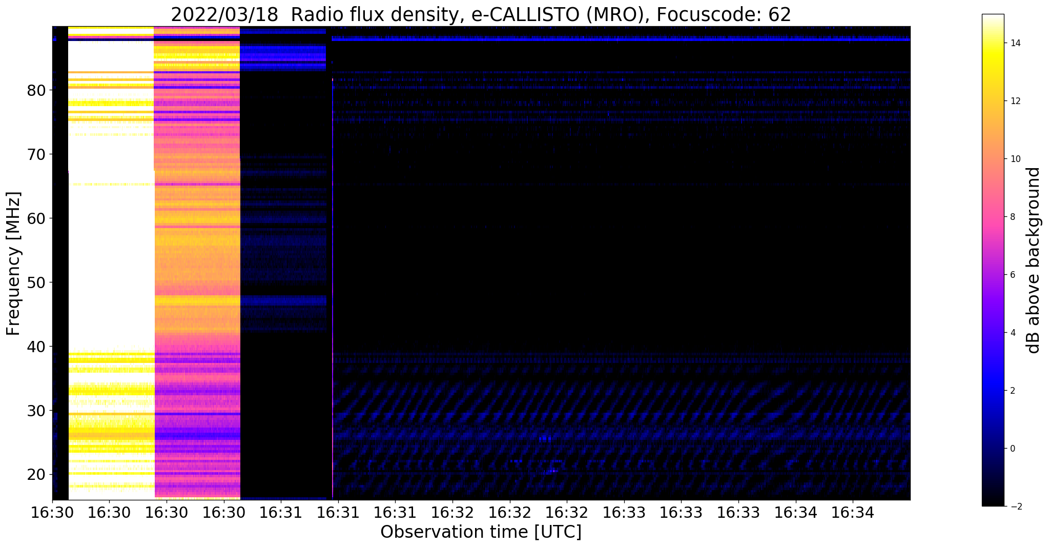The height and width of the screenshot is (547, 1049).
Task: Click the colorbar tick label 0
Action: coord(1012,449)
